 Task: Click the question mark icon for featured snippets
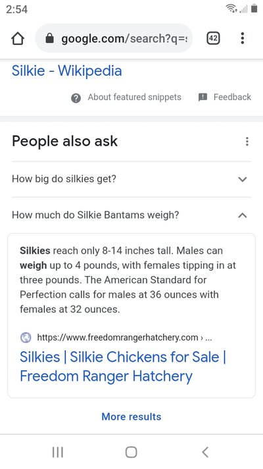pos(76,97)
